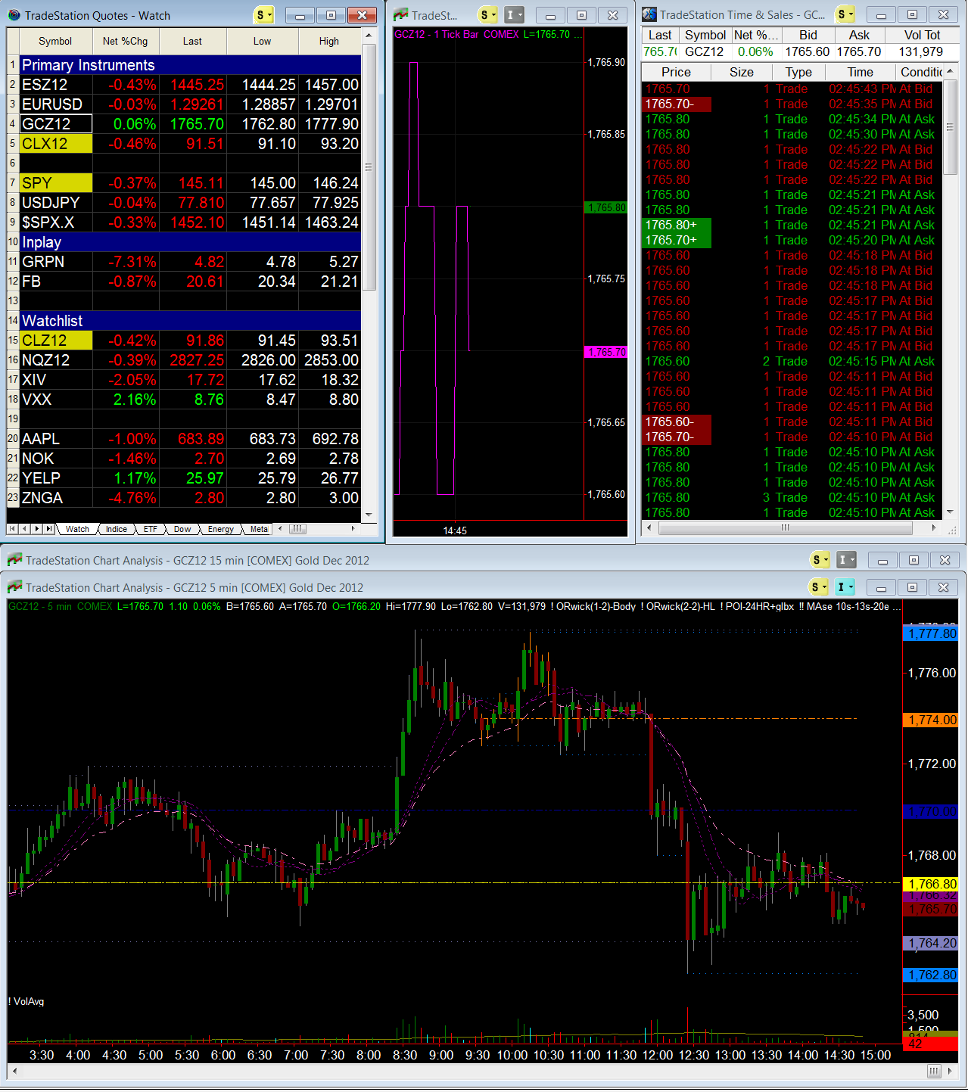Viewport: 968px width, 1092px height.
Task: Click the Net %Chg column header
Action: point(126,42)
